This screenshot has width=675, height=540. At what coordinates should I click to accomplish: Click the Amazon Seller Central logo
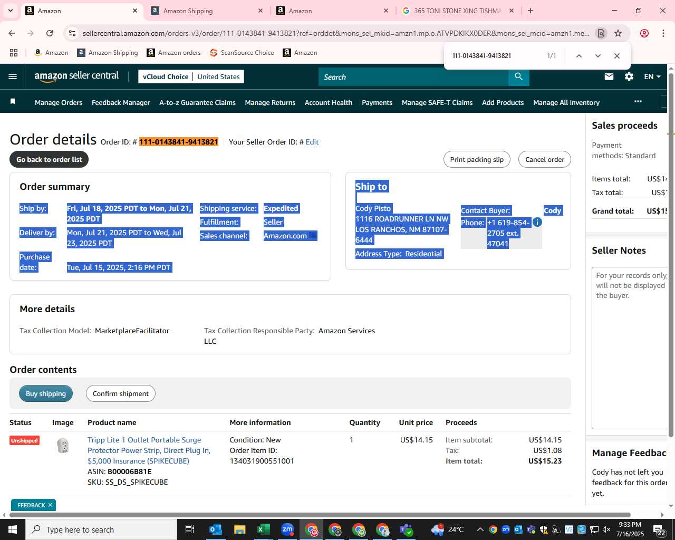77,76
